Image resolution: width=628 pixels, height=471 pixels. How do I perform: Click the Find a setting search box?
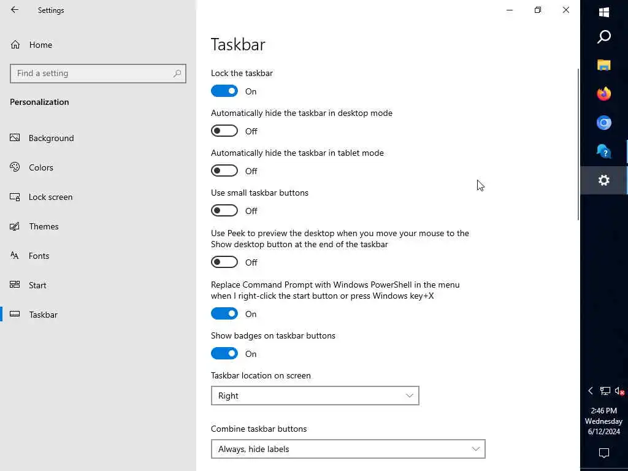click(x=92, y=73)
